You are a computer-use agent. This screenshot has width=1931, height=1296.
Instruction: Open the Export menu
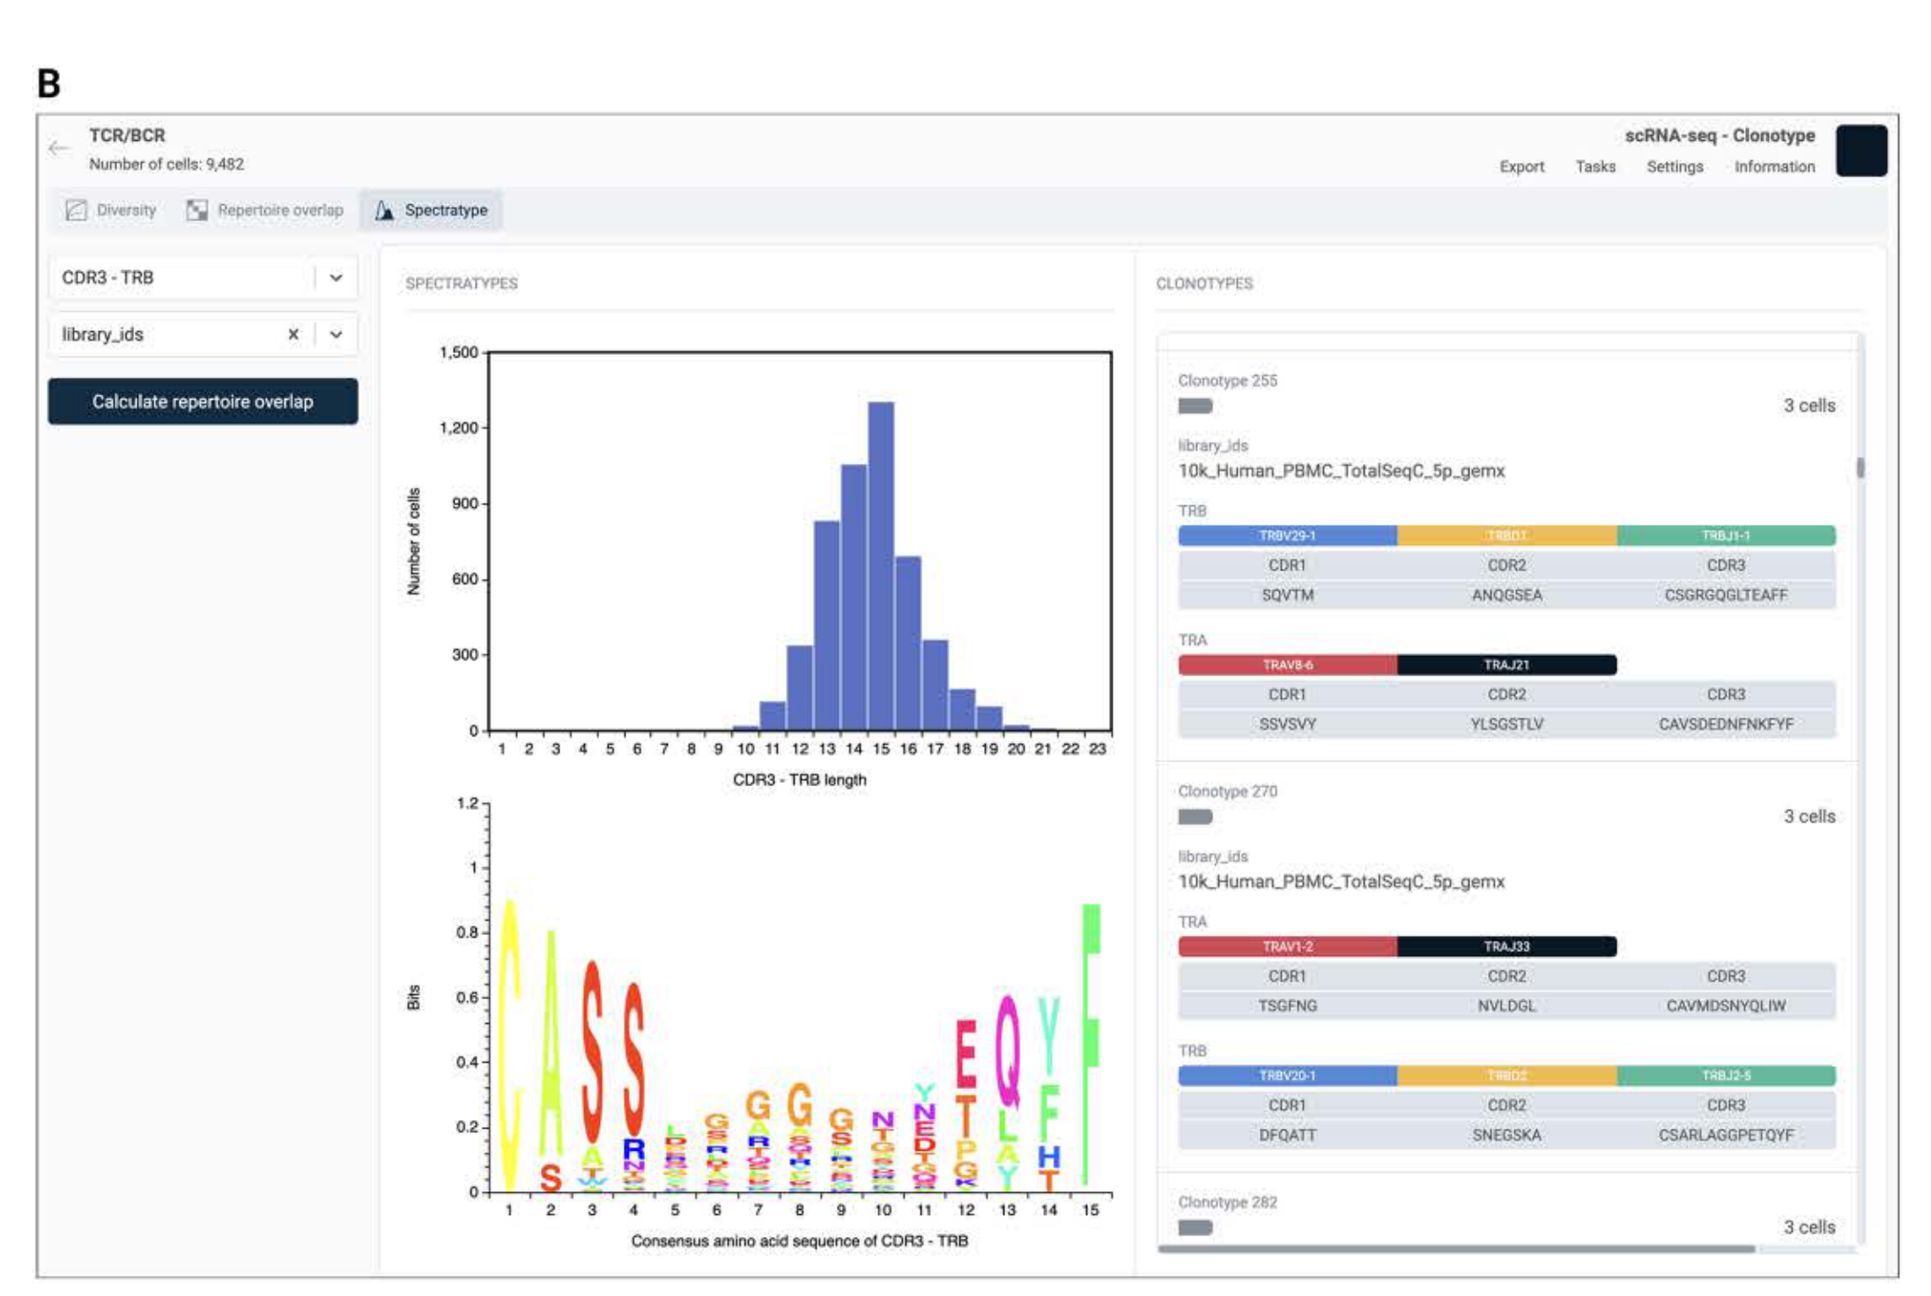point(1521,166)
